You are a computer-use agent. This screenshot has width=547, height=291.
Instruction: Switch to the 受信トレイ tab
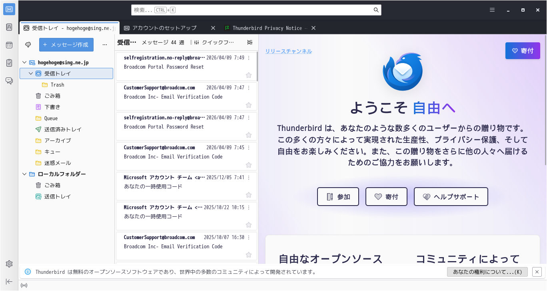(70, 28)
